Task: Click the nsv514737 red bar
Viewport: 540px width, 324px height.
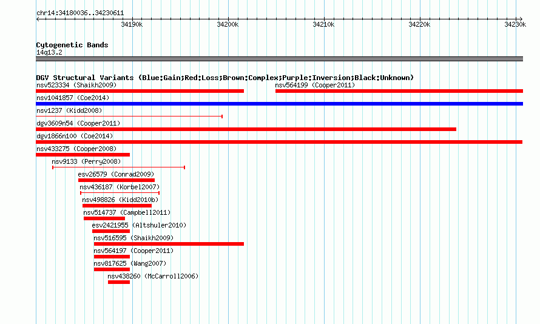Action: (104, 218)
